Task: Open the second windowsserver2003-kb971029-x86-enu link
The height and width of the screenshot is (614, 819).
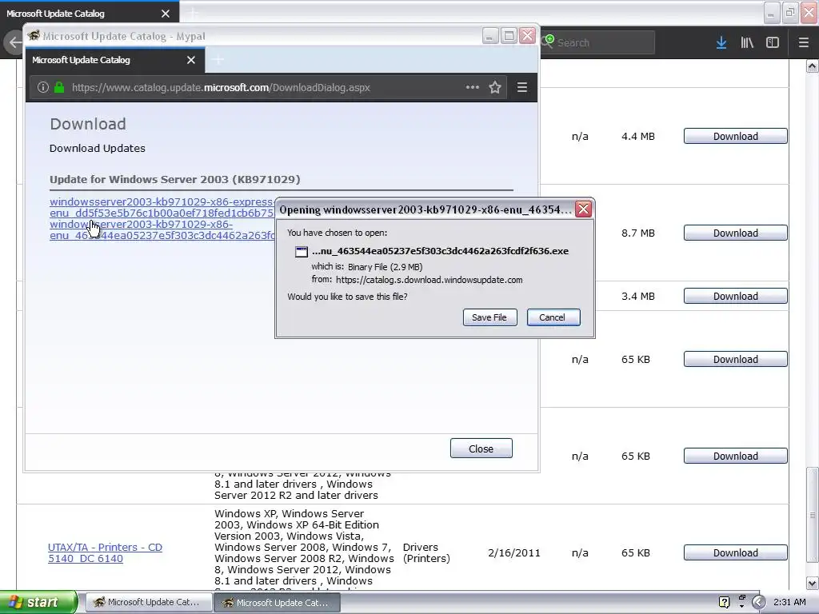Action: click(x=162, y=229)
